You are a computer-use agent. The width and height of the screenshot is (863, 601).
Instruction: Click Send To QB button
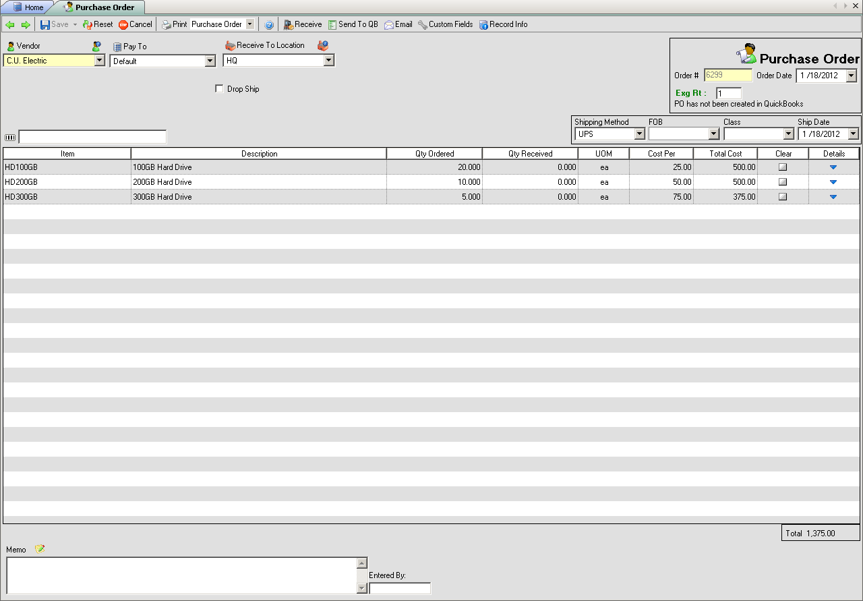353,24
